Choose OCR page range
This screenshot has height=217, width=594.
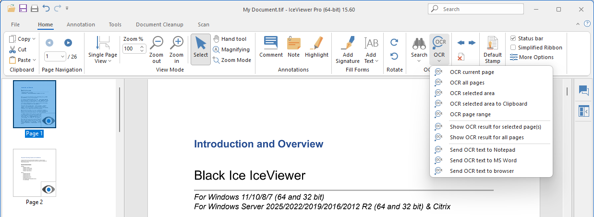pos(491,114)
